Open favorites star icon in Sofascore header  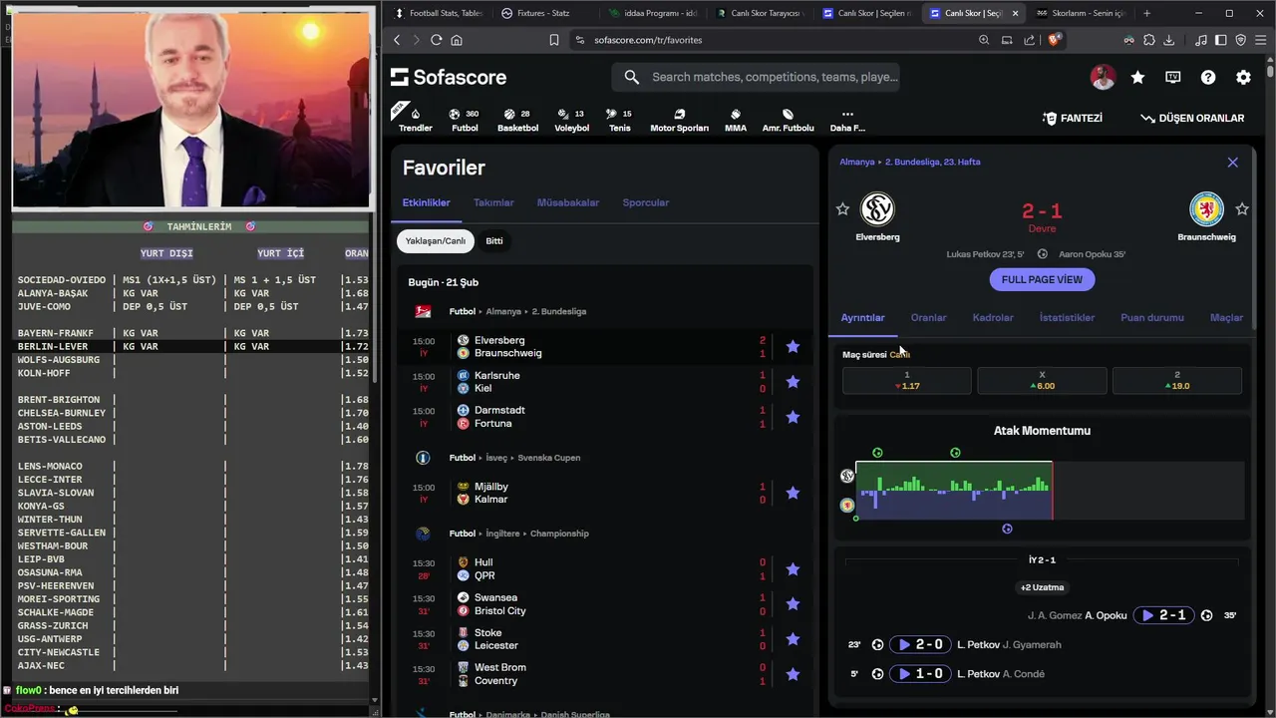coord(1137,77)
